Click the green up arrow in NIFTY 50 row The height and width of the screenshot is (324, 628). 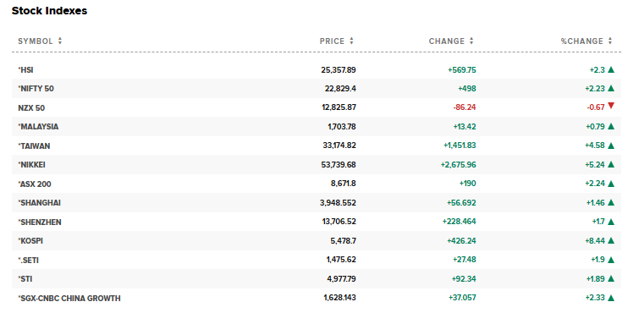pyautogui.click(x=611, y=89)
